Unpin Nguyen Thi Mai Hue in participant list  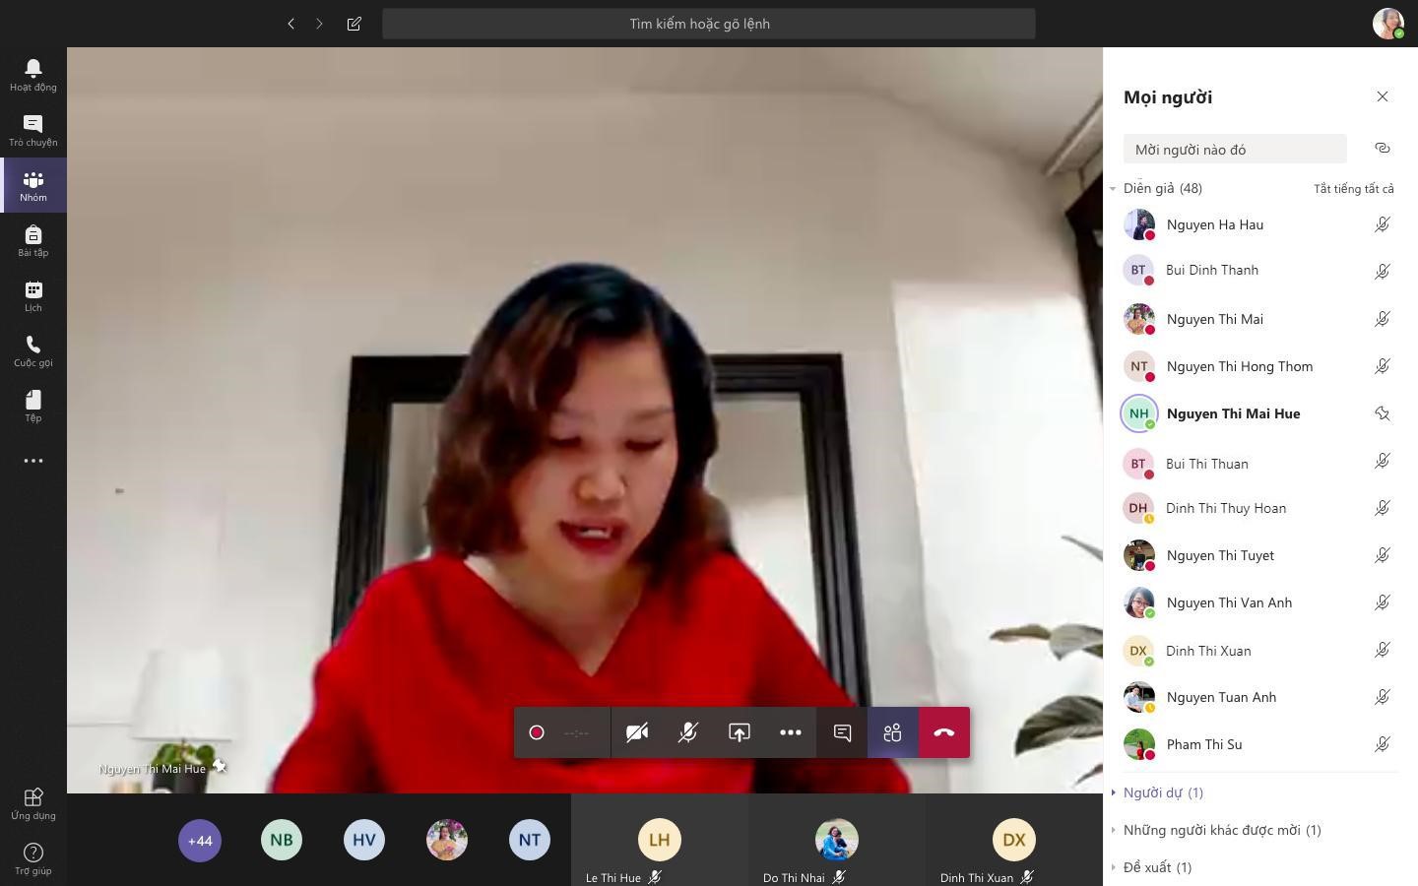pyautogui.click(x=1382, y=413)
